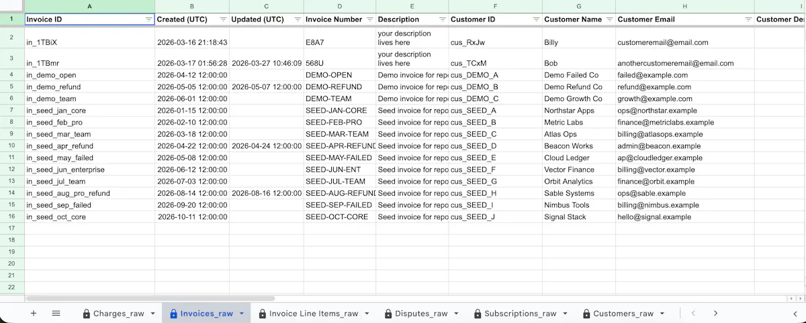806x323 pixels.
Task: Switch to Invoice Line Items_raw sheet
Action: coord(314,314)
